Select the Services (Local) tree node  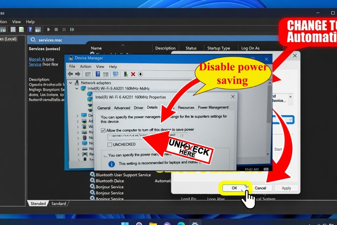[x=8, y=39]
